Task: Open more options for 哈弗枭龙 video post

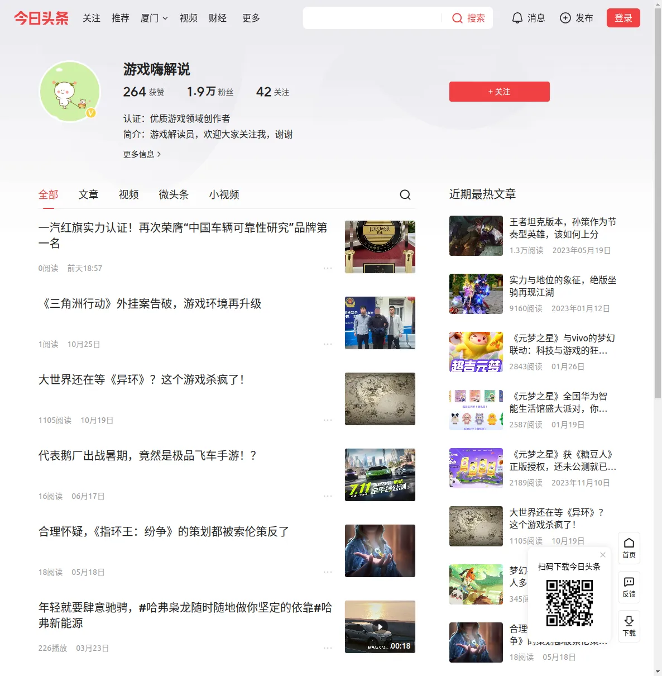Action: click(328, 648)
